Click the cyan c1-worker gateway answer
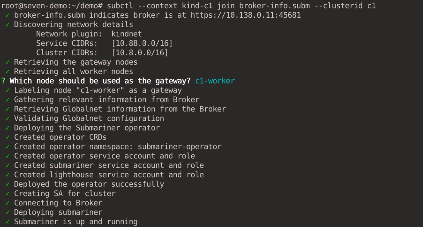This screenshot has width=423, height=227. click(215, 81)
